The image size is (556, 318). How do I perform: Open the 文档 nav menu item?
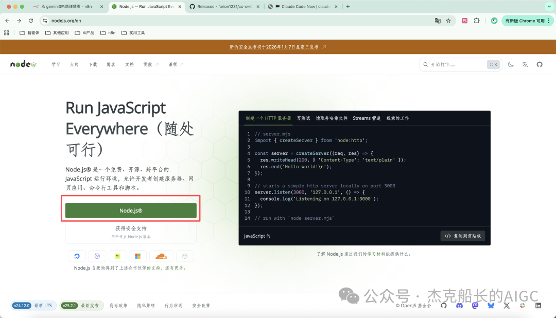pos(129,64)
